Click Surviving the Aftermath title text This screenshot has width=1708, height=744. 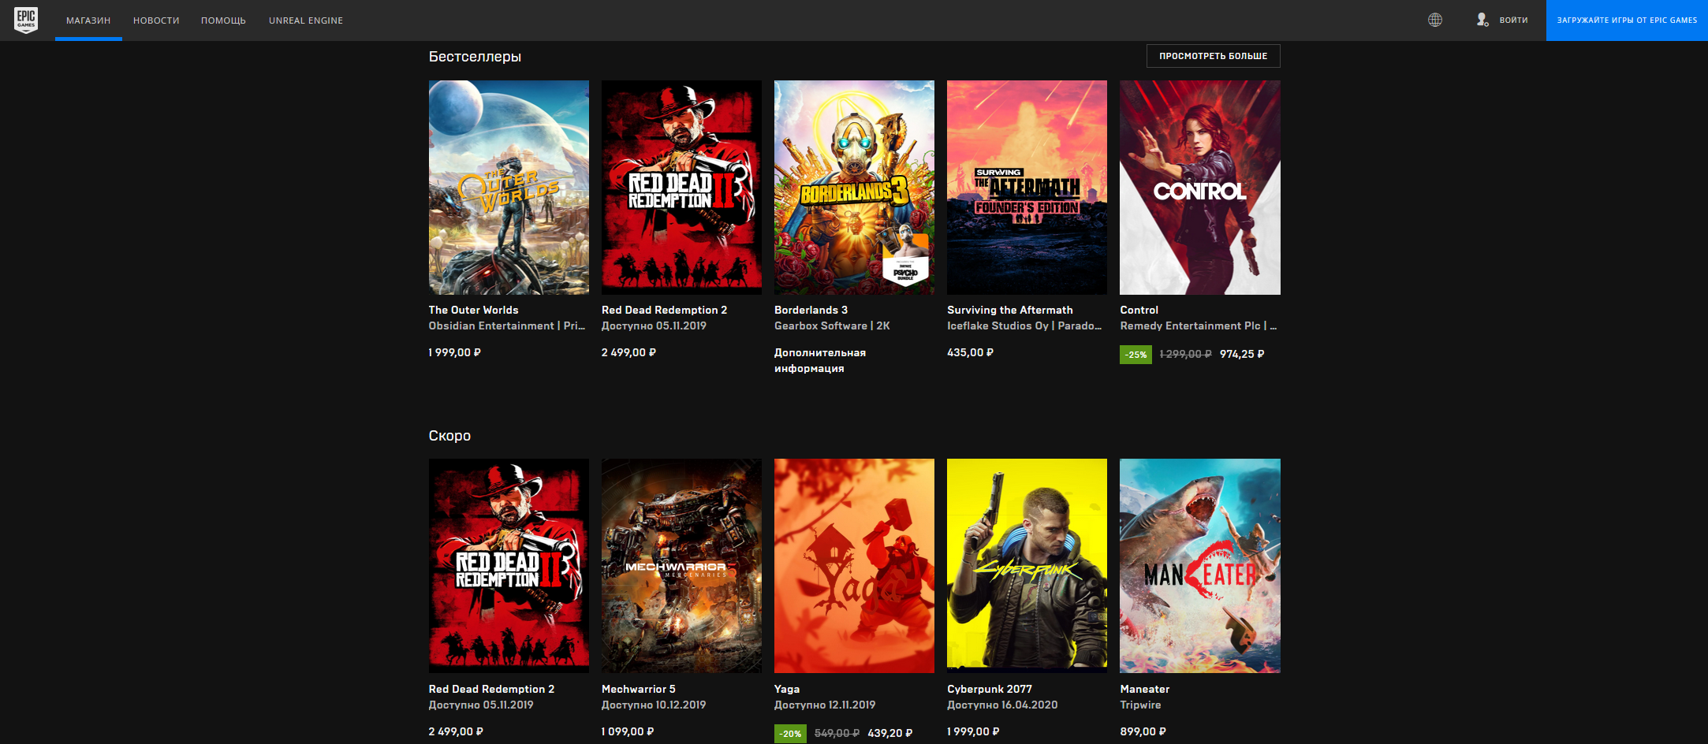pyautogui.click(x=1010, y=310)
